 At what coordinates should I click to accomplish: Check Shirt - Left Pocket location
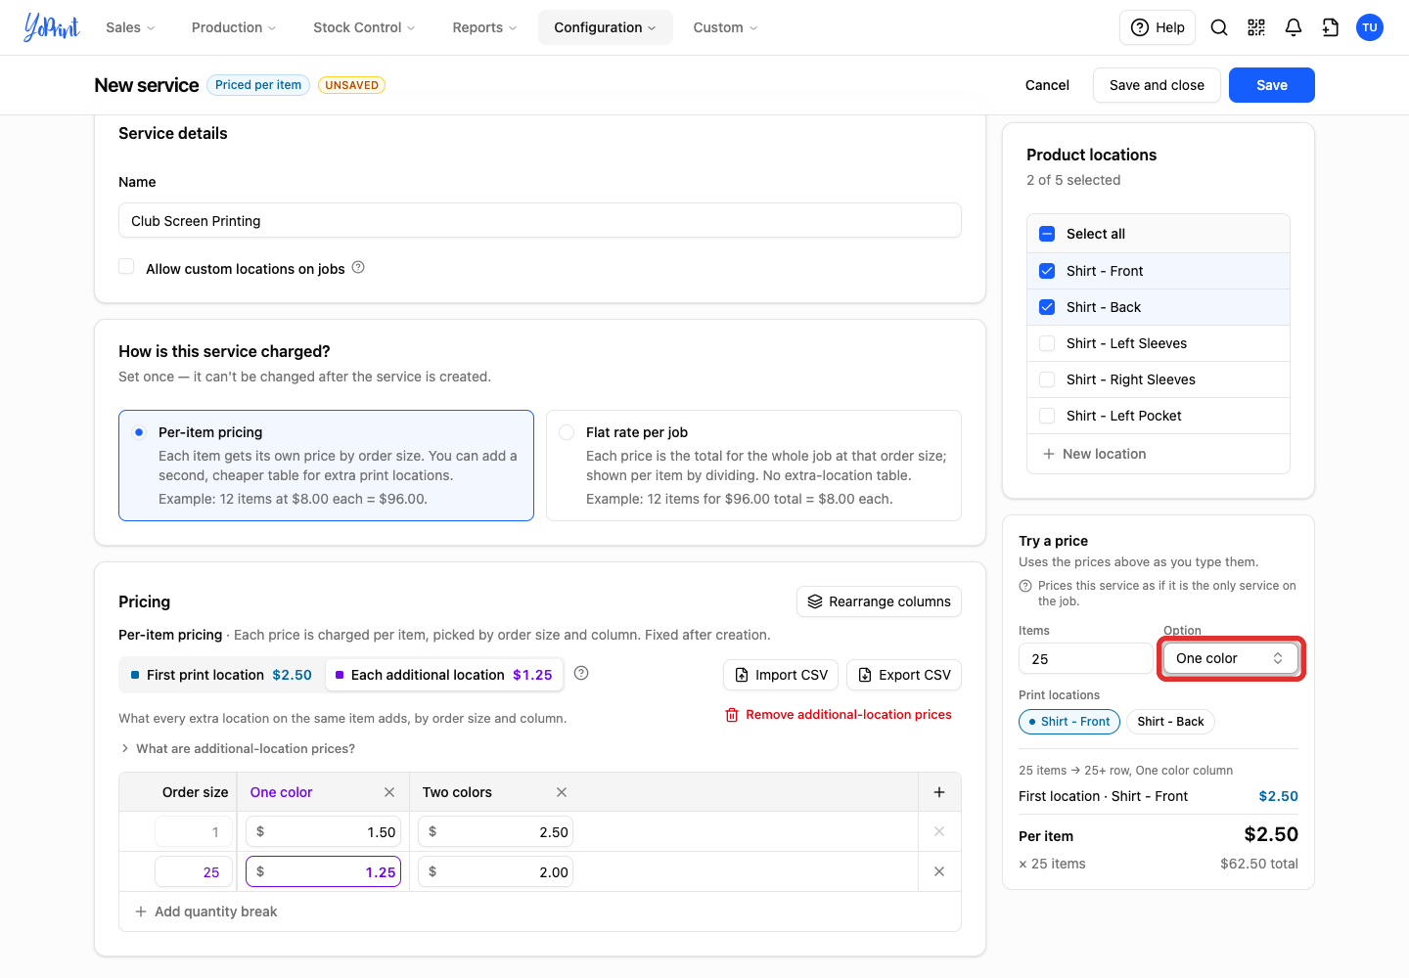1047,416
